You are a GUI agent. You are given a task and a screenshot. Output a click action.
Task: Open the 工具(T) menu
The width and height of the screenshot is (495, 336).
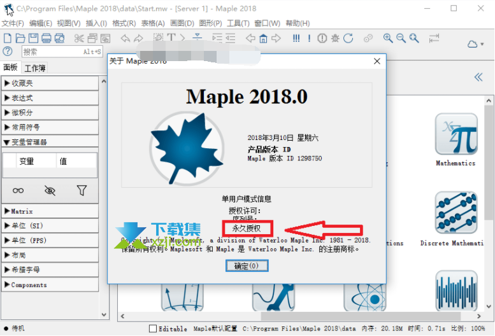[x=238, y=24]
